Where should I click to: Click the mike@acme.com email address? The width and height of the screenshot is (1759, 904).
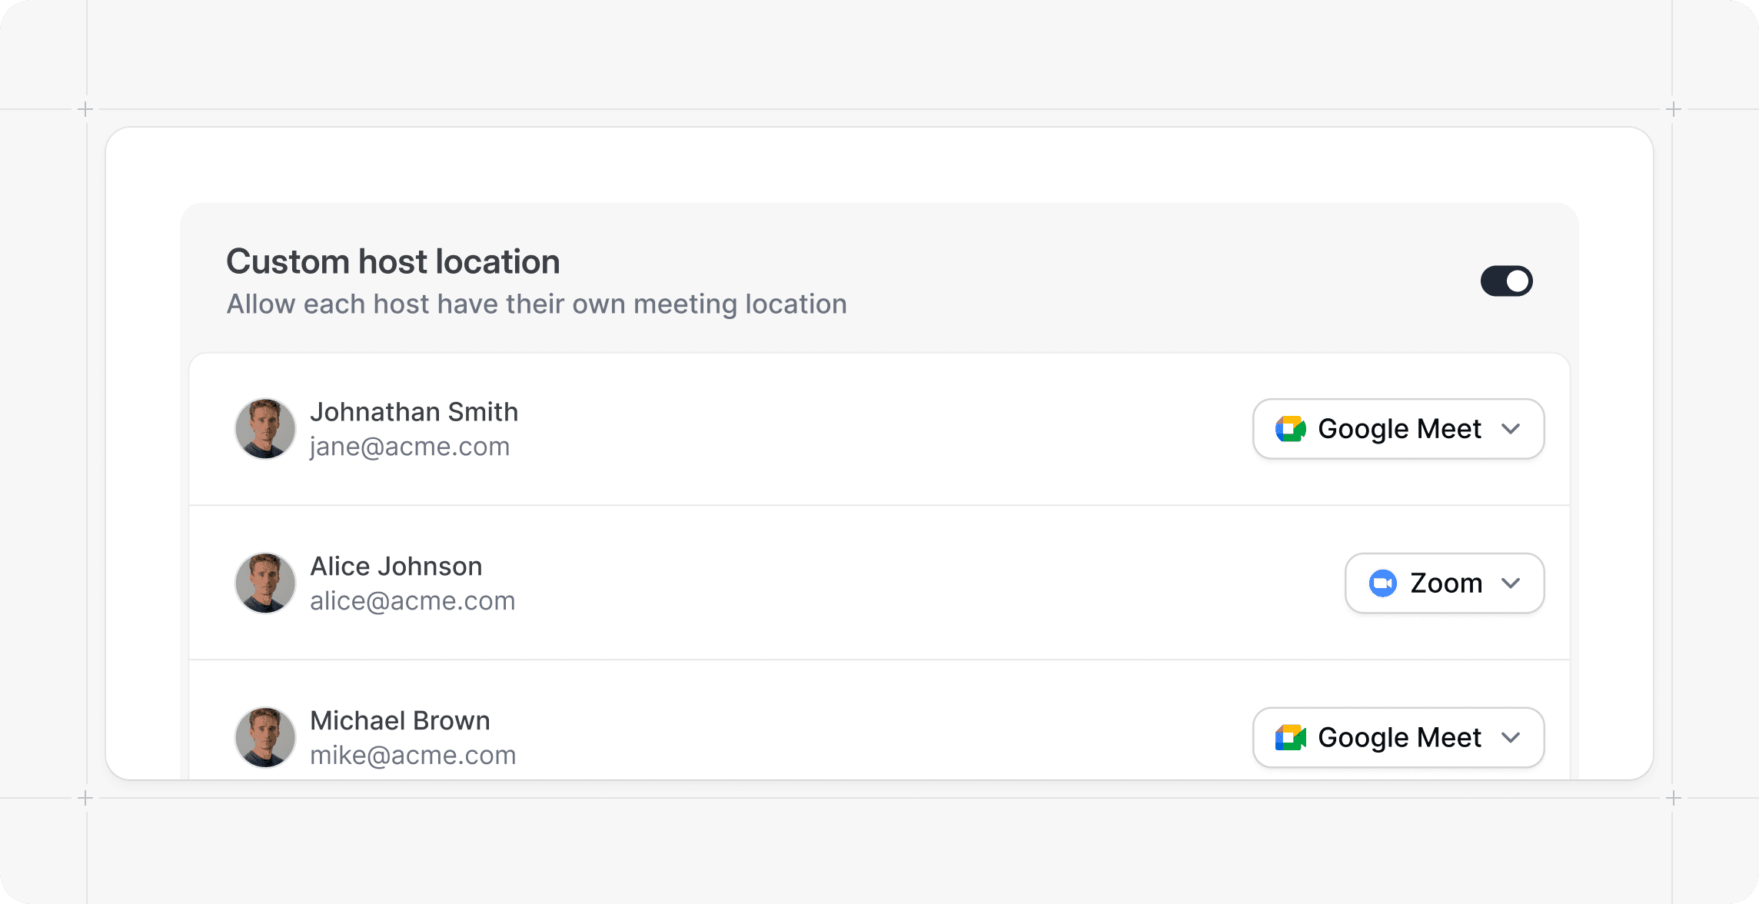[x=413, y=756]
